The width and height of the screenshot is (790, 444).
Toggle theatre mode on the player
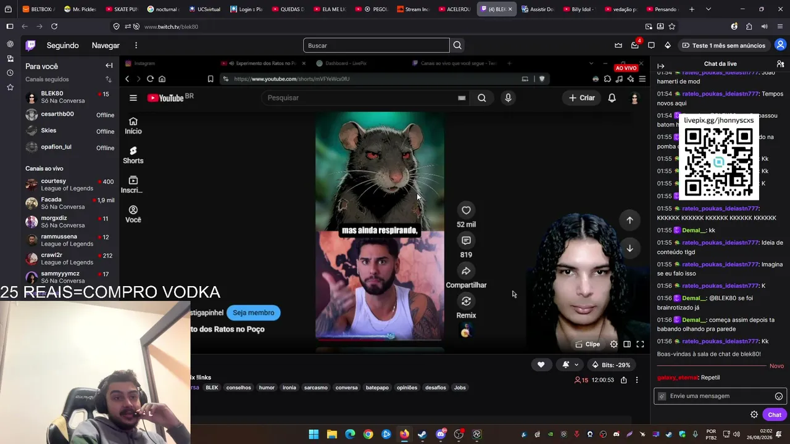pos(627,344)
